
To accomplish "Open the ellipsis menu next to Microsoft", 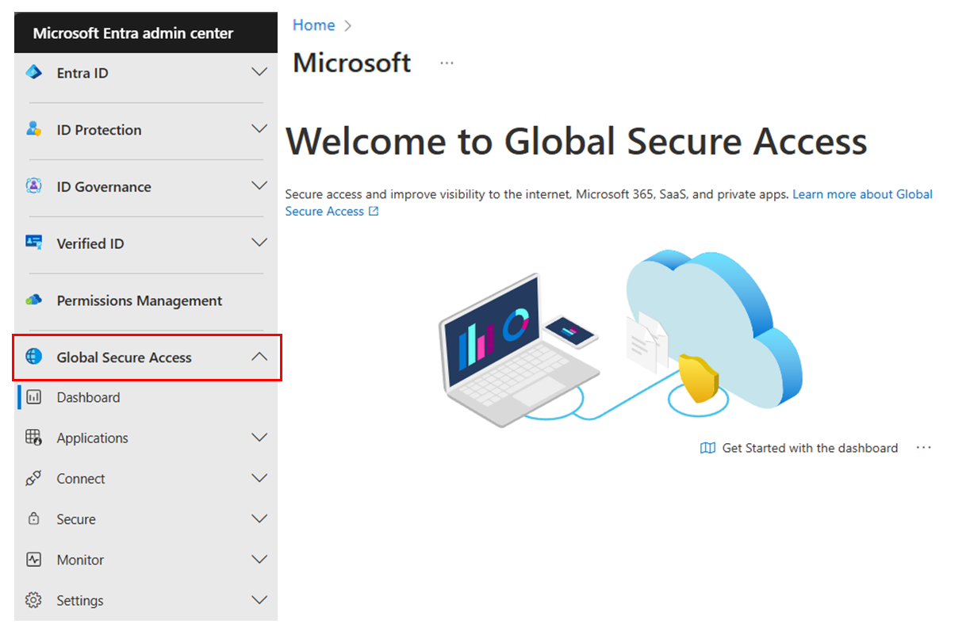I will (x=447, y=63).
